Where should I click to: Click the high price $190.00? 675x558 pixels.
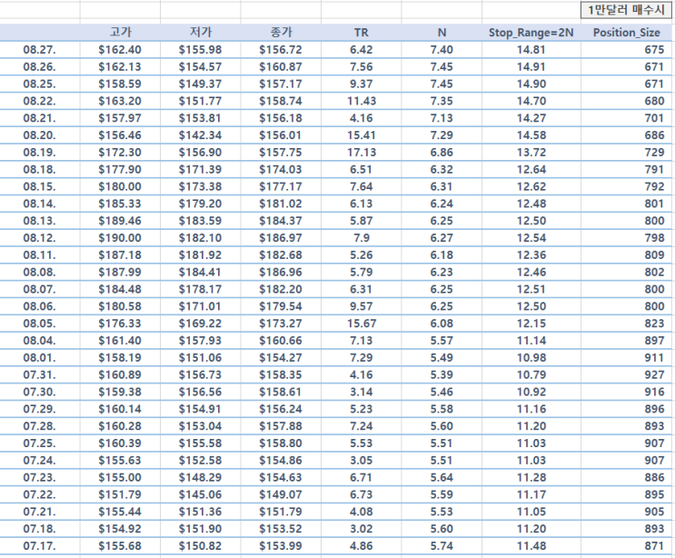click(120, 238)
